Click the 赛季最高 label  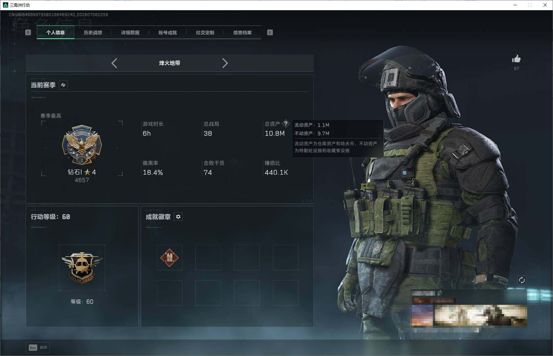(51, 116)
